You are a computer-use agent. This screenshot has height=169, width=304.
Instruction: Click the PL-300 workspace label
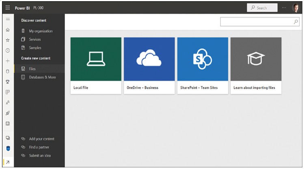pos(39,8)
